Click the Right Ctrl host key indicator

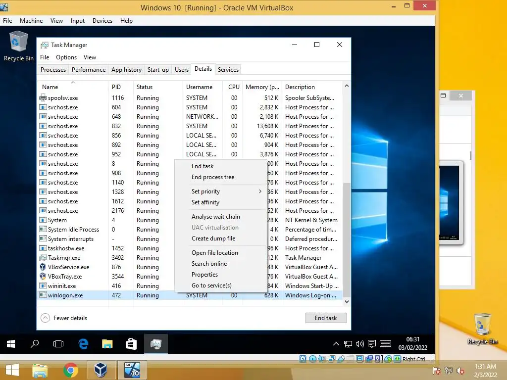413,359
